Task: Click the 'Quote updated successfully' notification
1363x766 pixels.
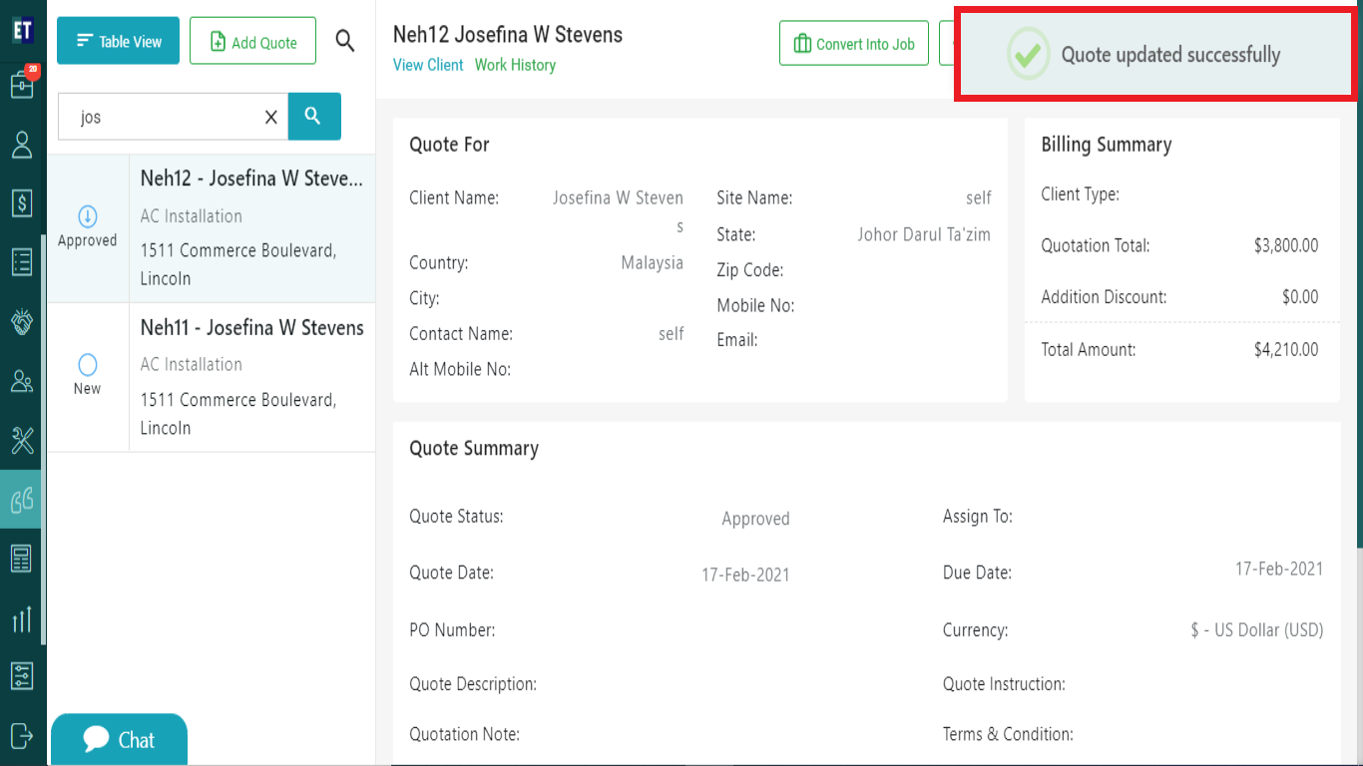Action: click(1155, 54)
